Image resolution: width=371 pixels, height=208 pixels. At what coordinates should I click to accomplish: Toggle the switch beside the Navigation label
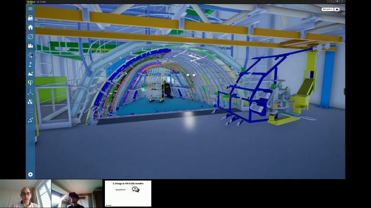[337, 9]
